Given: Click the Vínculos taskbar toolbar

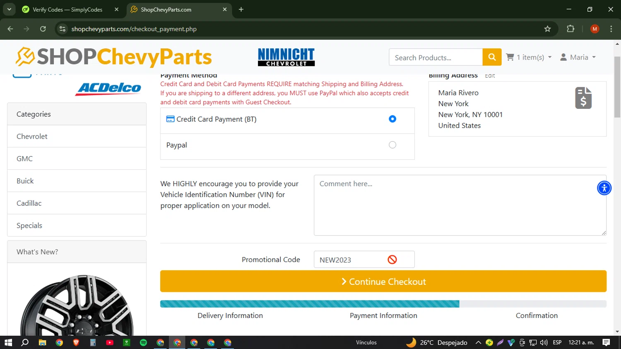Looking at the screenshot, I should [x=366, y=342].
